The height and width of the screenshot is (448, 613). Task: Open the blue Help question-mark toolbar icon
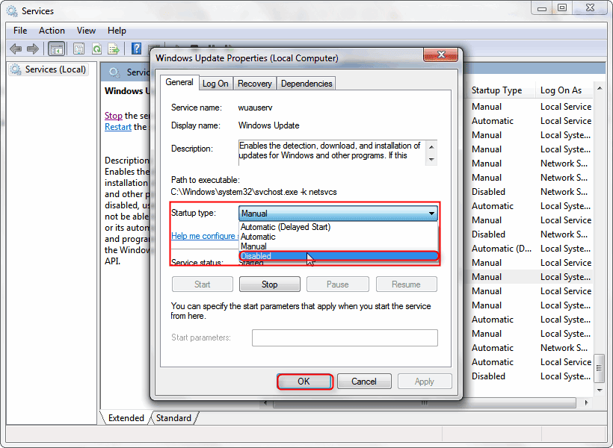[137, 49]
